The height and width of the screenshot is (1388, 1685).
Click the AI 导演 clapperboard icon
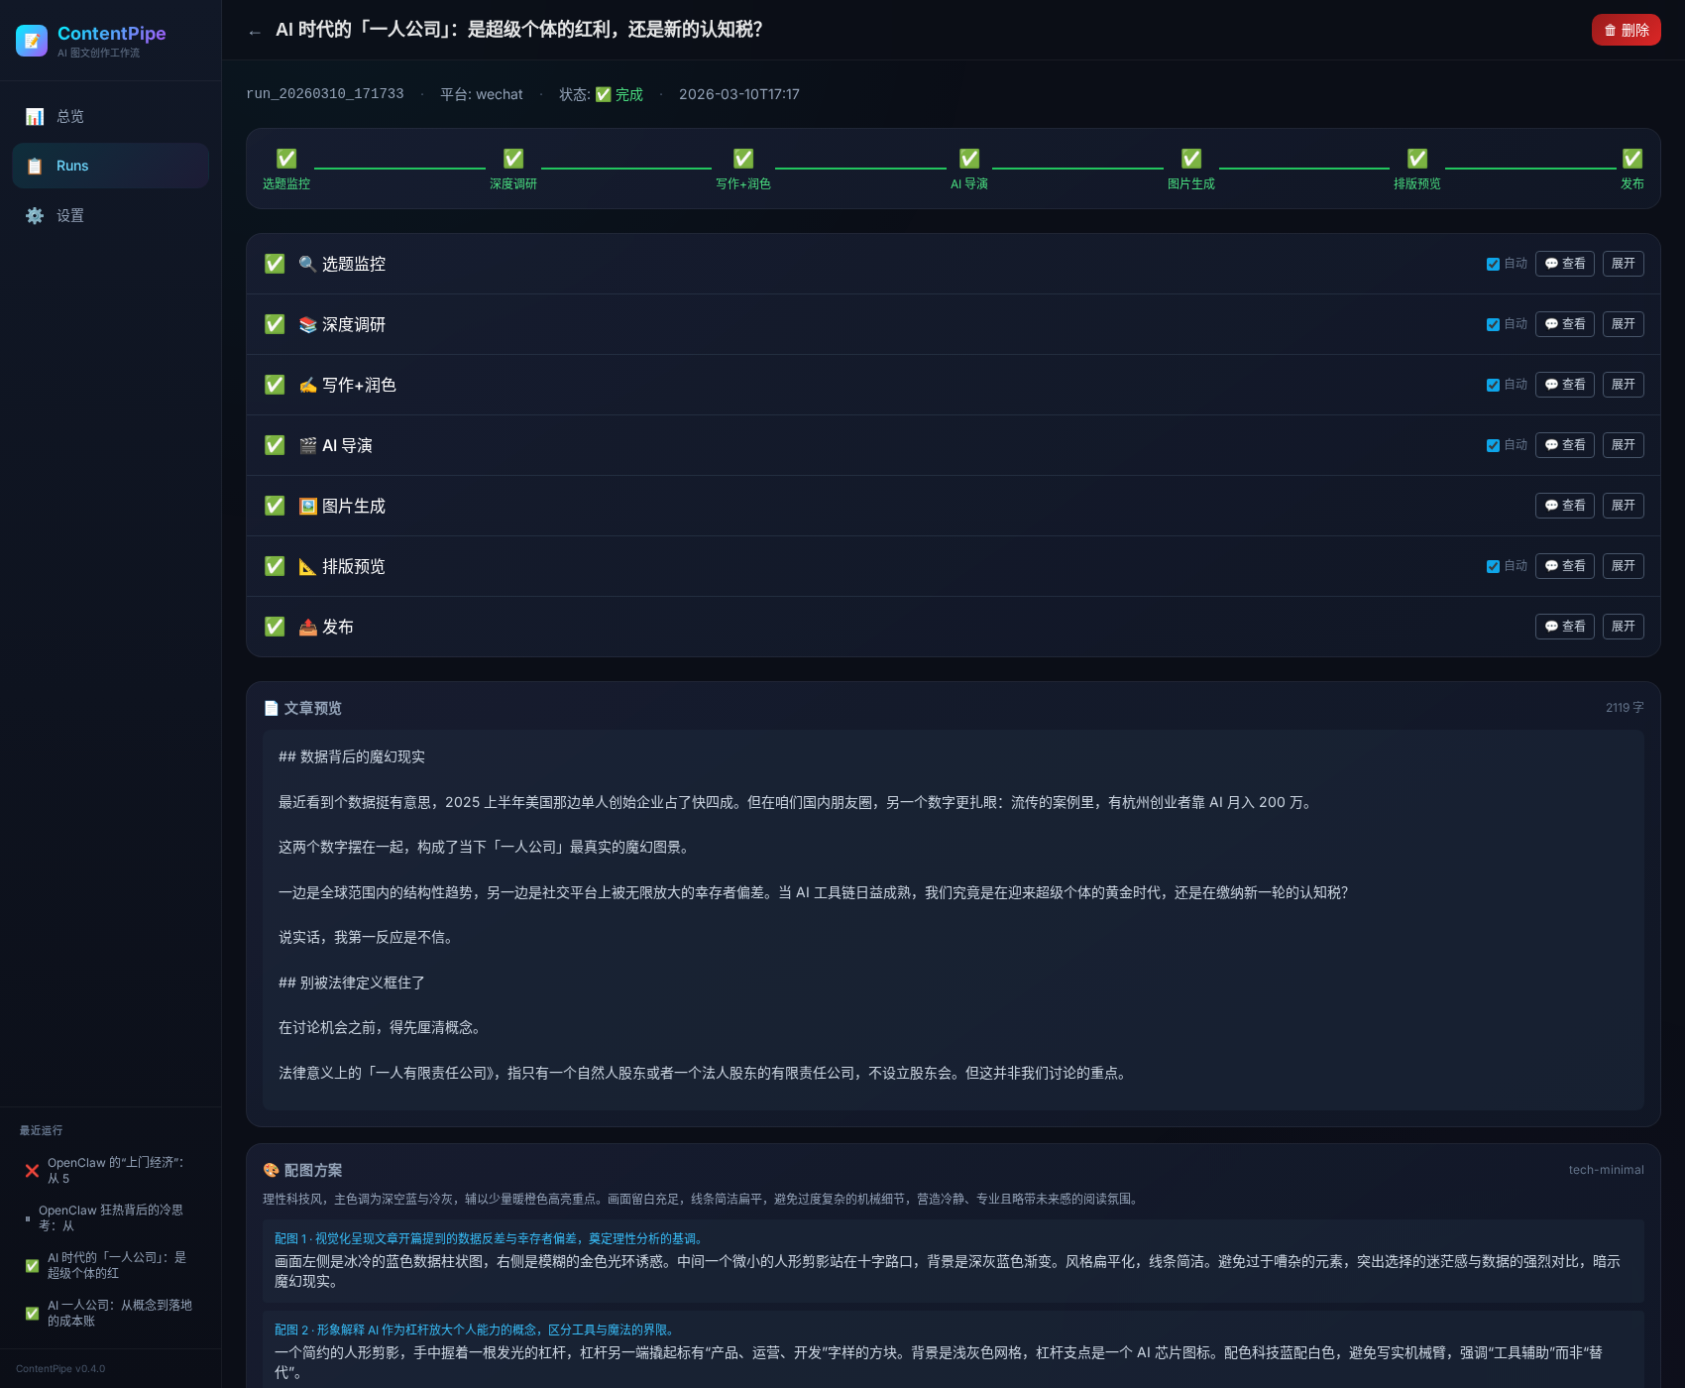(x=307, y=445)
